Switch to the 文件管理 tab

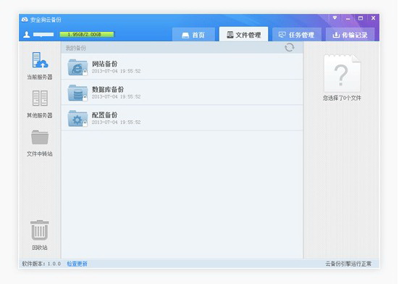pos(243,34)
